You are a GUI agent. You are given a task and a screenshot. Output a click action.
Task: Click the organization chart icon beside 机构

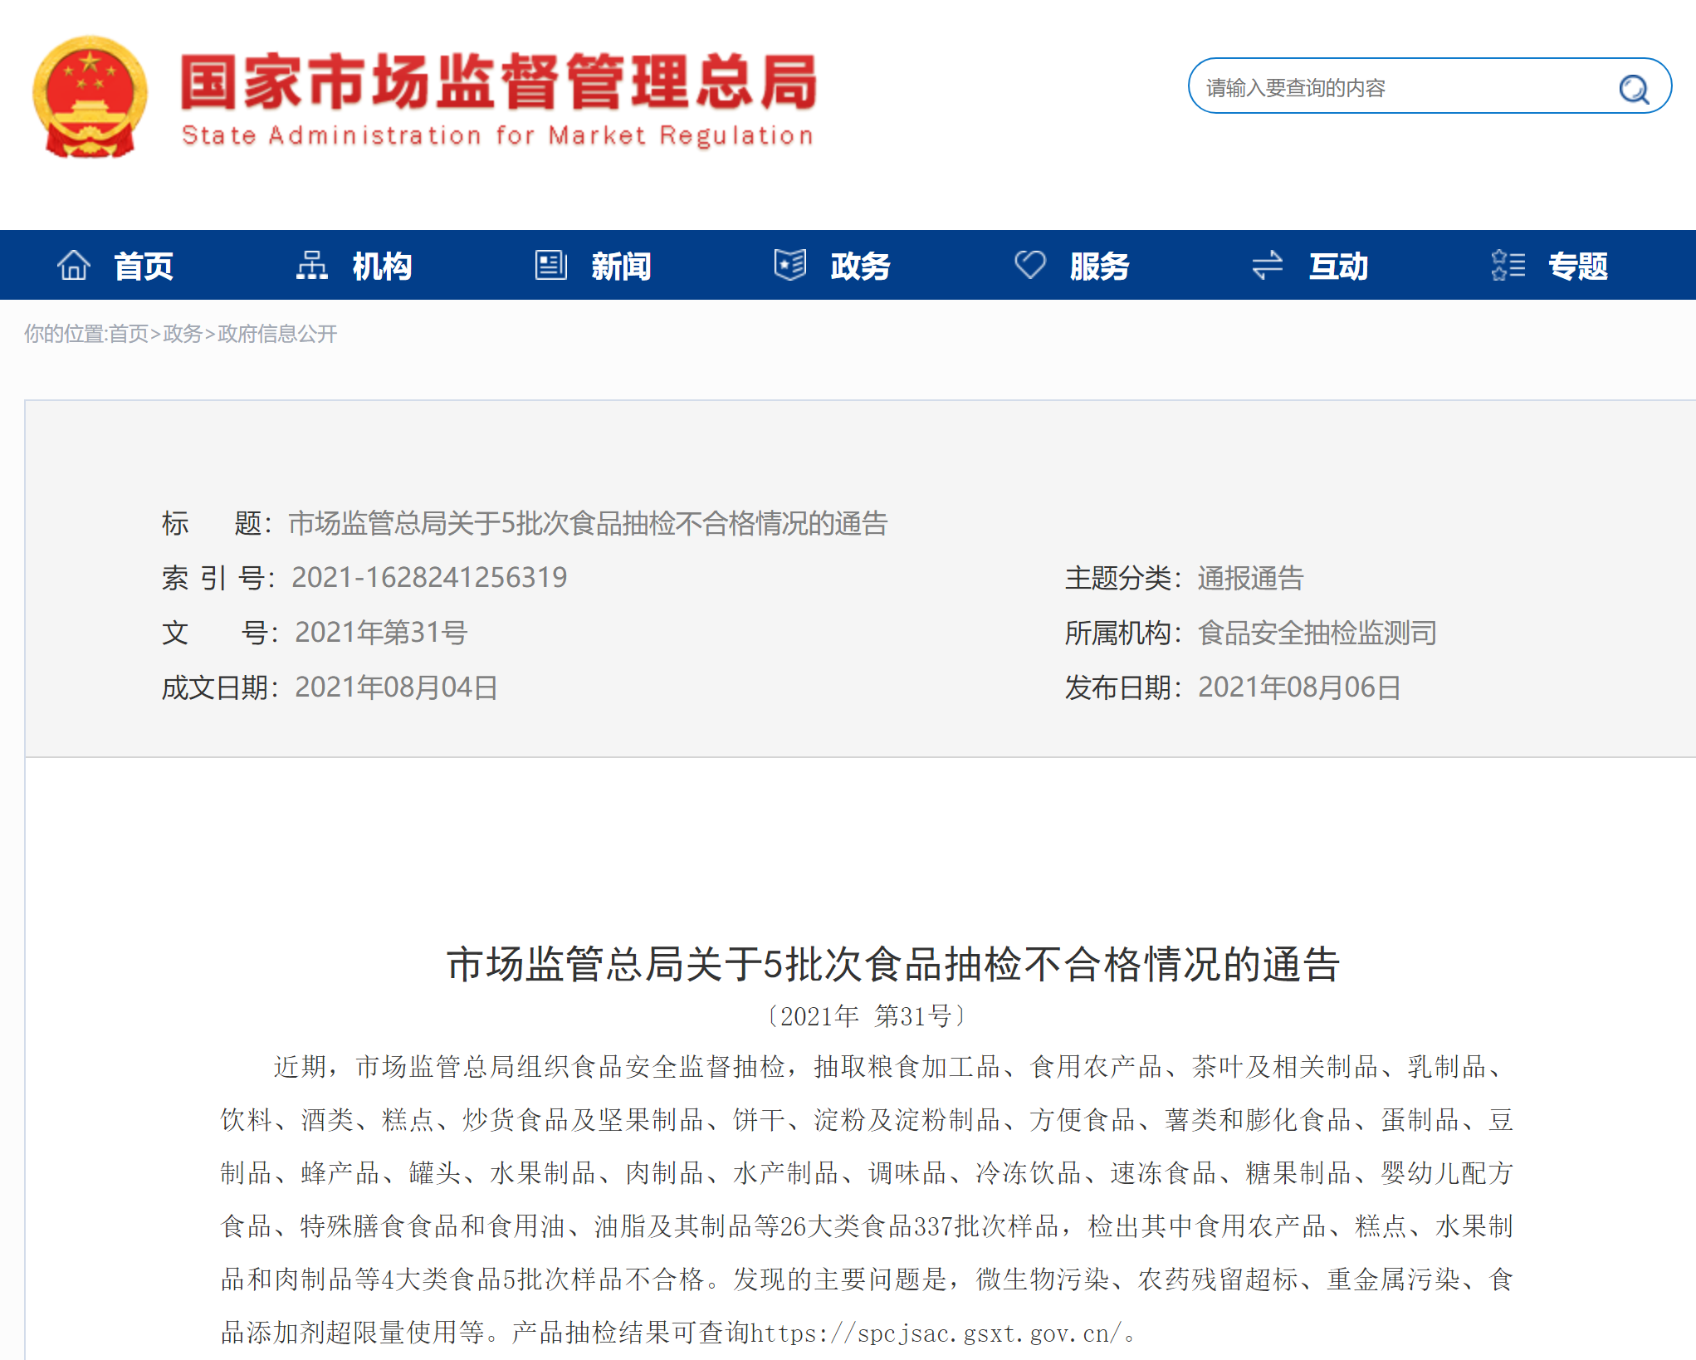point(312,266)
